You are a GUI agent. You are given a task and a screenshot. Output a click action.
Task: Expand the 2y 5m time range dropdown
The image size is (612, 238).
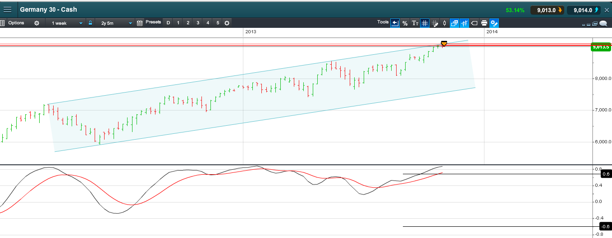(x=116, y=23)
